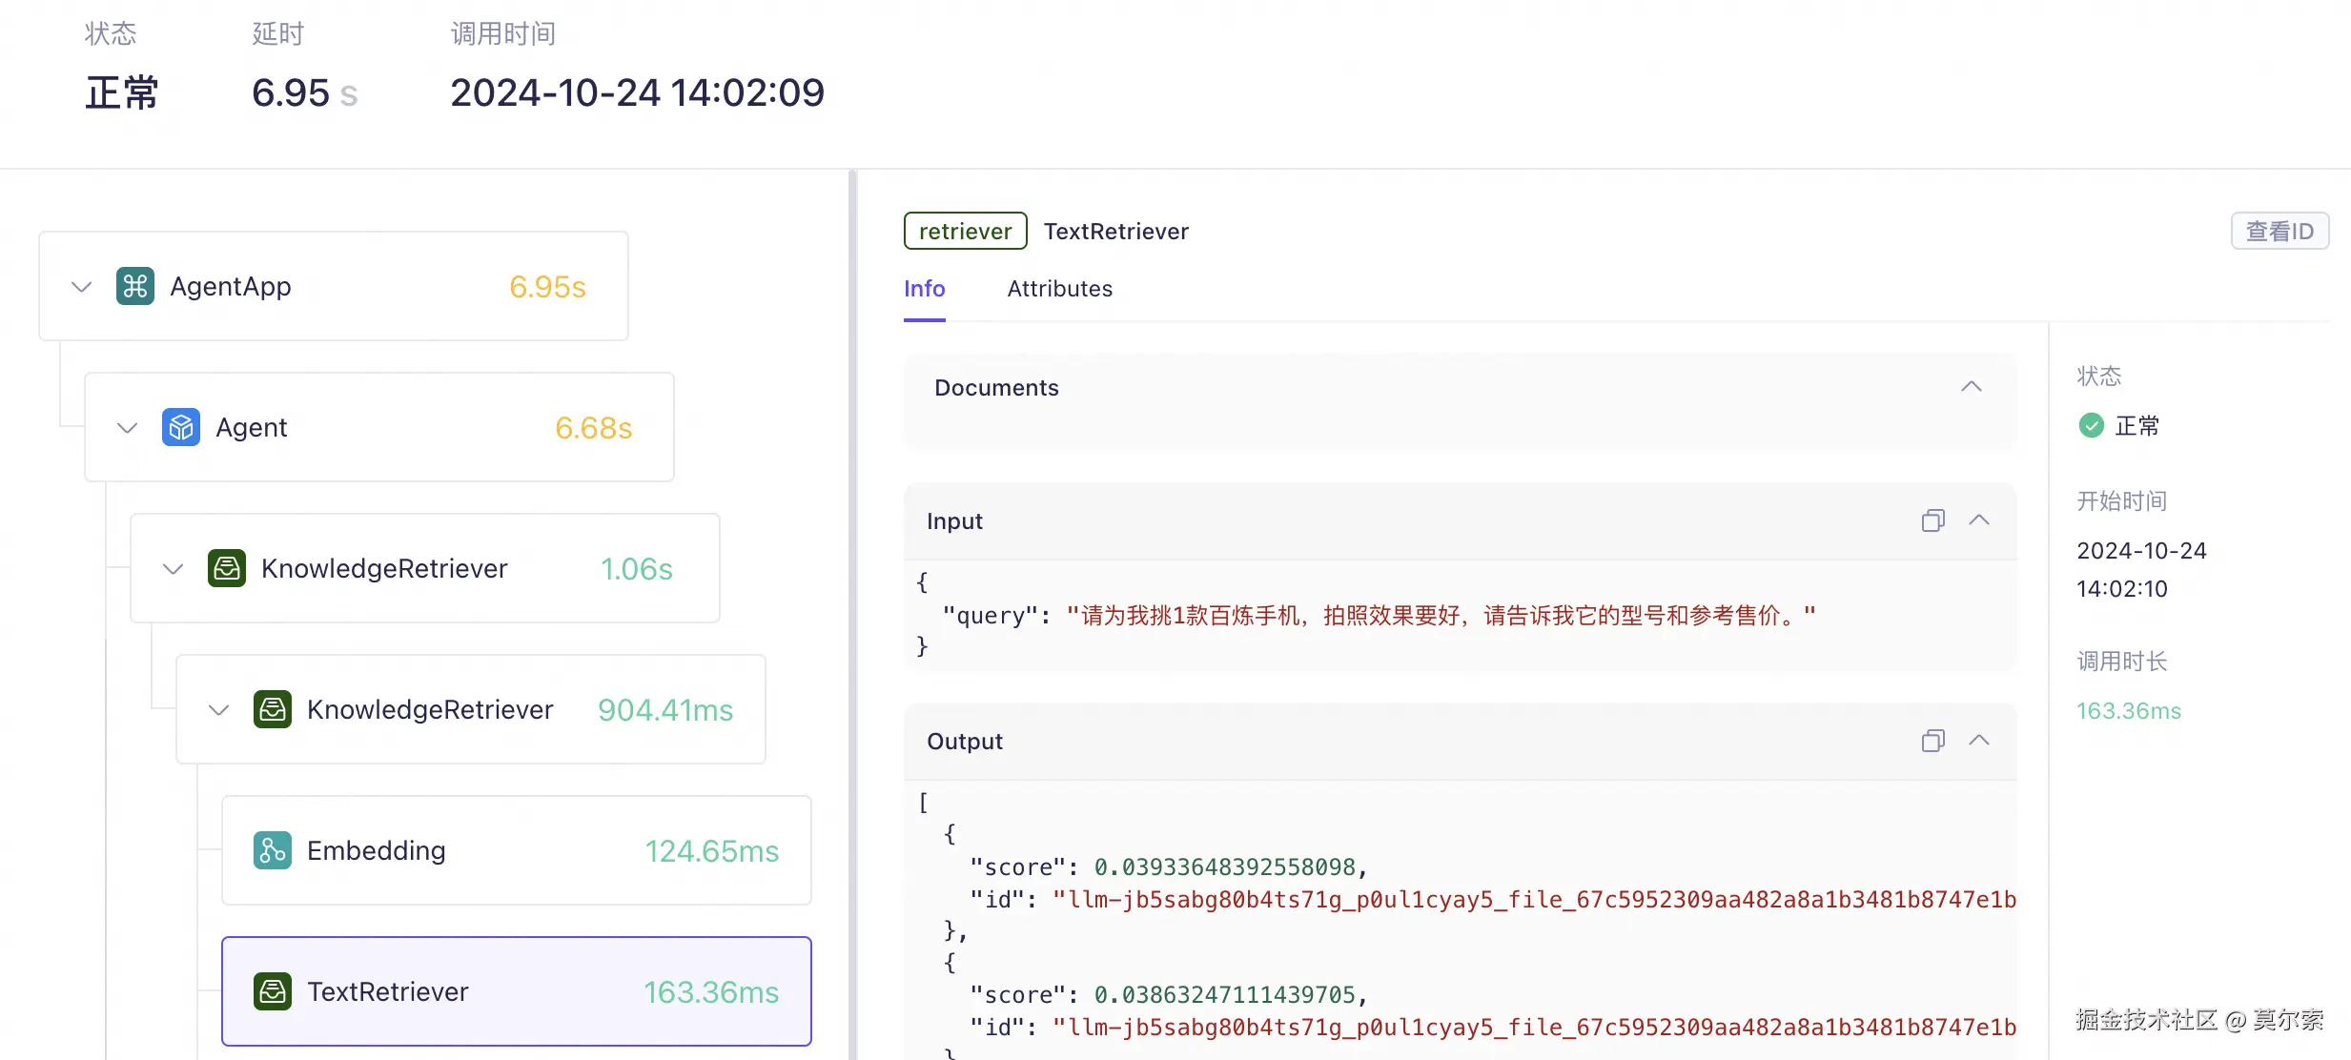Viewport: 2351px width, 1060px height.
Task: Collapse the AgentApp tree node
Action: tap(82, 286)
